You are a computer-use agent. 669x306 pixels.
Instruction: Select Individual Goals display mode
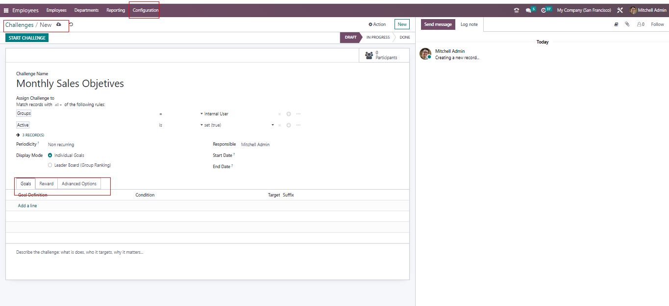[50, 155]
